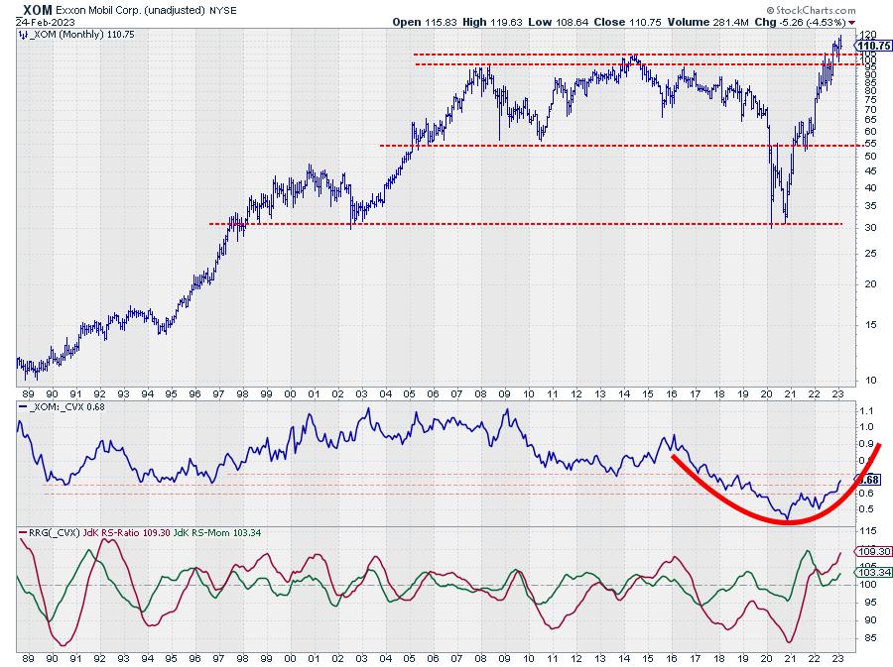Click the 110.75 current price tag
This screenshot has width=893, height=667.
pyautogui.click(x=868, y=46)
